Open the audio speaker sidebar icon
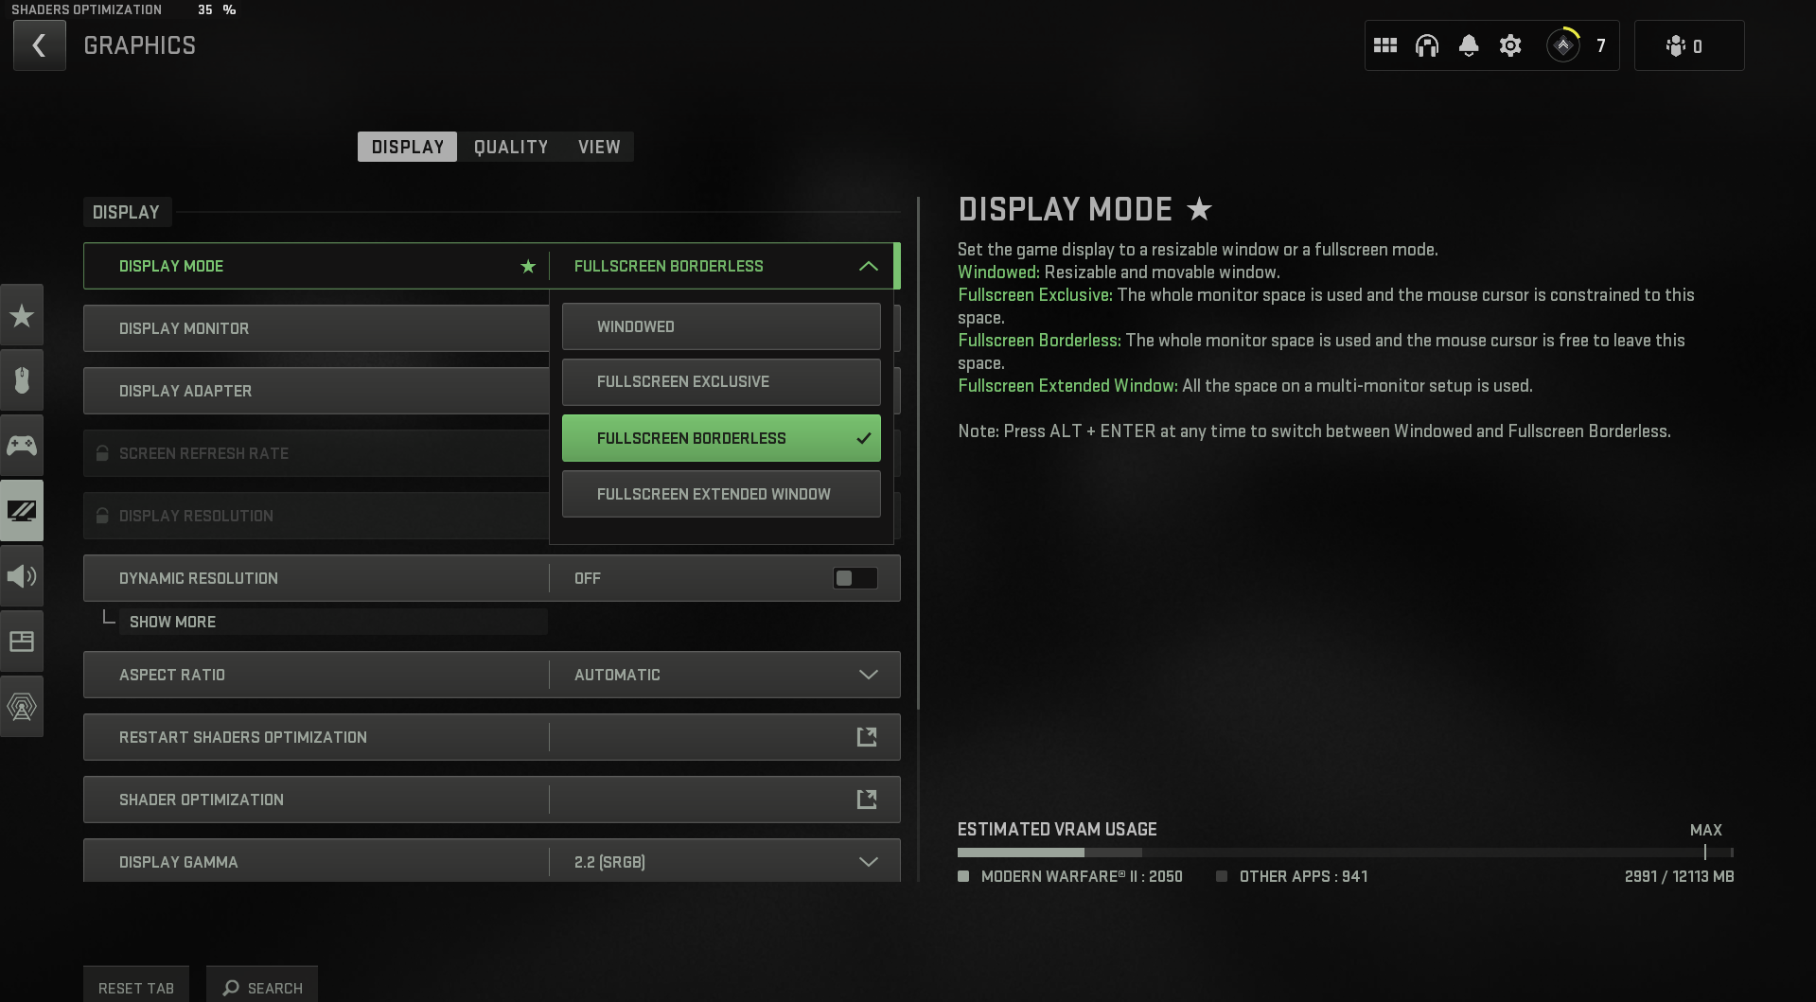This screenshot has width=1816, height=1002. coord(22,575)
